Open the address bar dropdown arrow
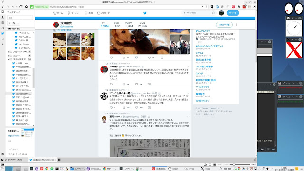Image resolution: width=304 pixels, height=171 pixels. pos(203,7)
